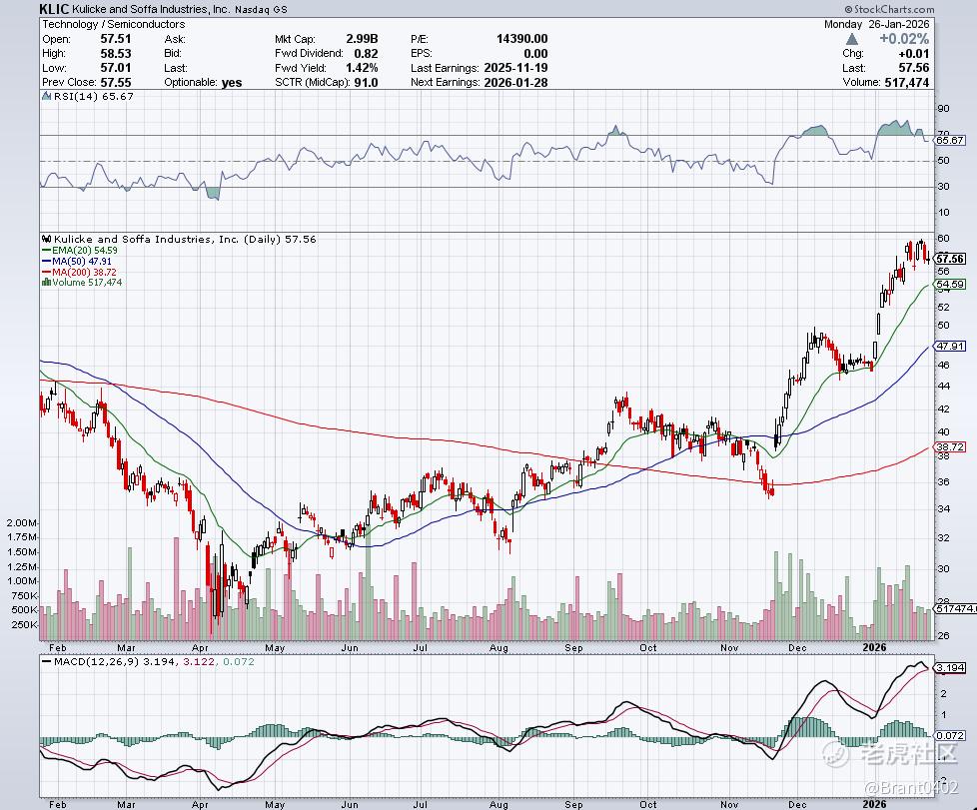Click the +0.02% percent change

click(904, 39)
